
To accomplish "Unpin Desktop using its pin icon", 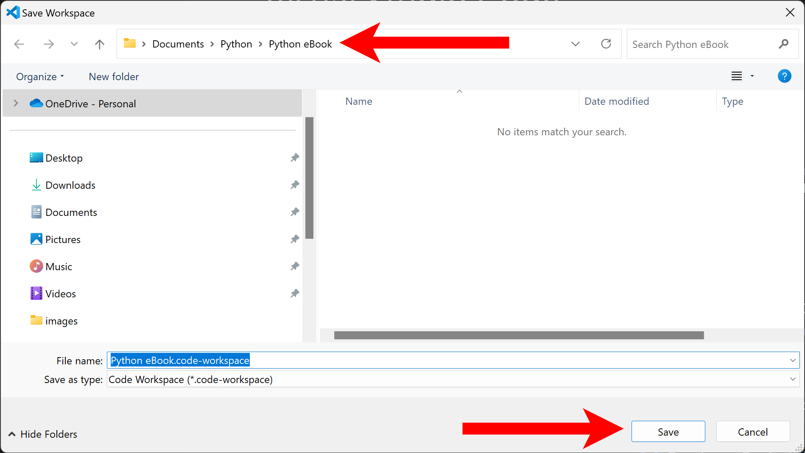I will [295, 158].
